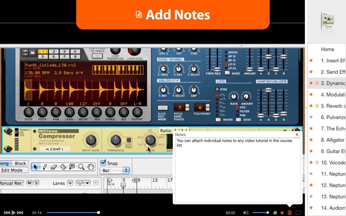Viewport: 346px width, 216px height.
Task: Flip the compressor Bypass/On/Off switch
Action: pos(16,132)
